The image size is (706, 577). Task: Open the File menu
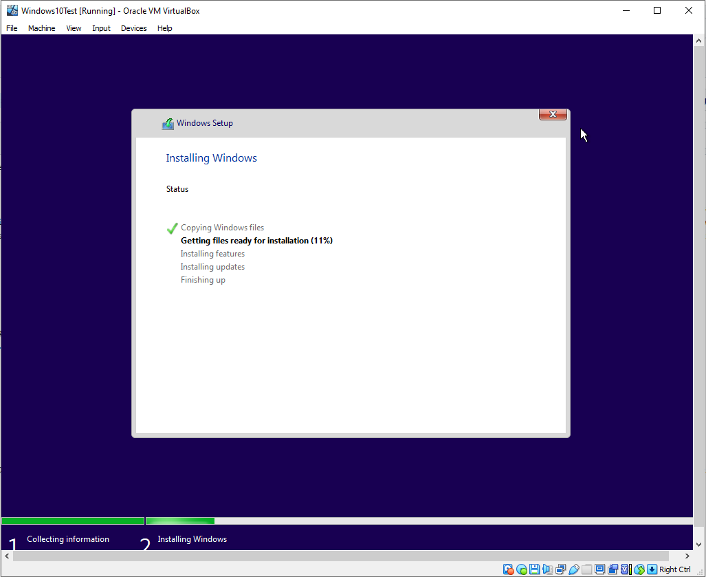[12, 28]
